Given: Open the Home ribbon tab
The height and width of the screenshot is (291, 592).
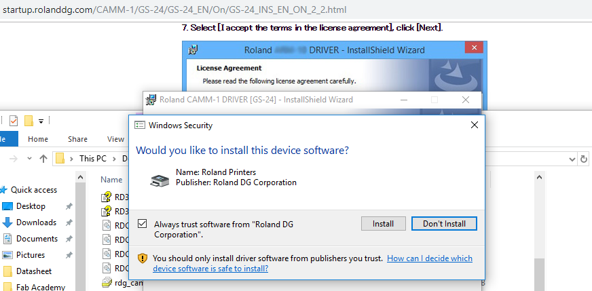Looking at the screenshot, I should pos(38,139).
